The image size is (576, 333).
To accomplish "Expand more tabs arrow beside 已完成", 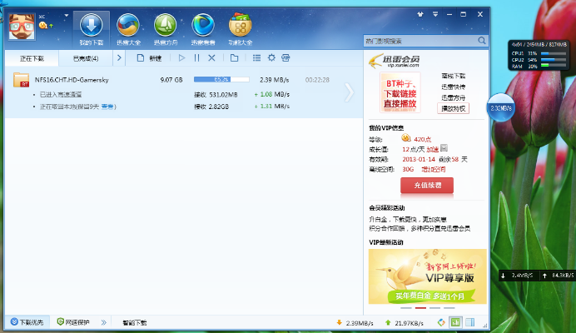I will click(x=120, y=58).
